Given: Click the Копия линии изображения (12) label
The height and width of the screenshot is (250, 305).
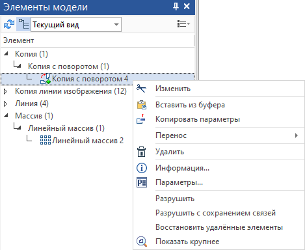Looking at the screenshot, I should point(71,91).
